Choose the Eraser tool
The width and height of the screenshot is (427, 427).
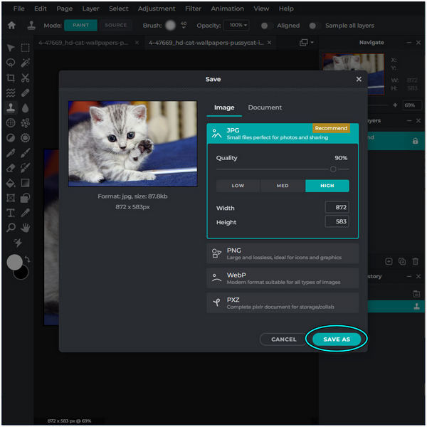click(x=11, y=168)
